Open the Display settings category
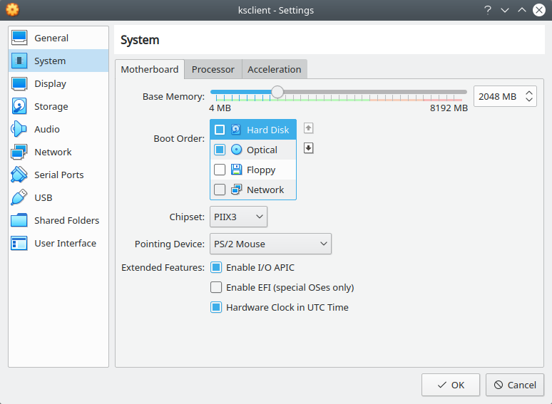Image resolution: width=552 pixels, height=404 pixels. (x=58, y=83)
